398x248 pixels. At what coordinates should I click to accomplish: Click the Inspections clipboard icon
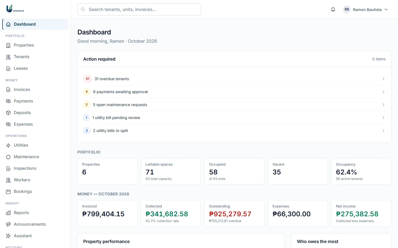click(x=8, y=168)
